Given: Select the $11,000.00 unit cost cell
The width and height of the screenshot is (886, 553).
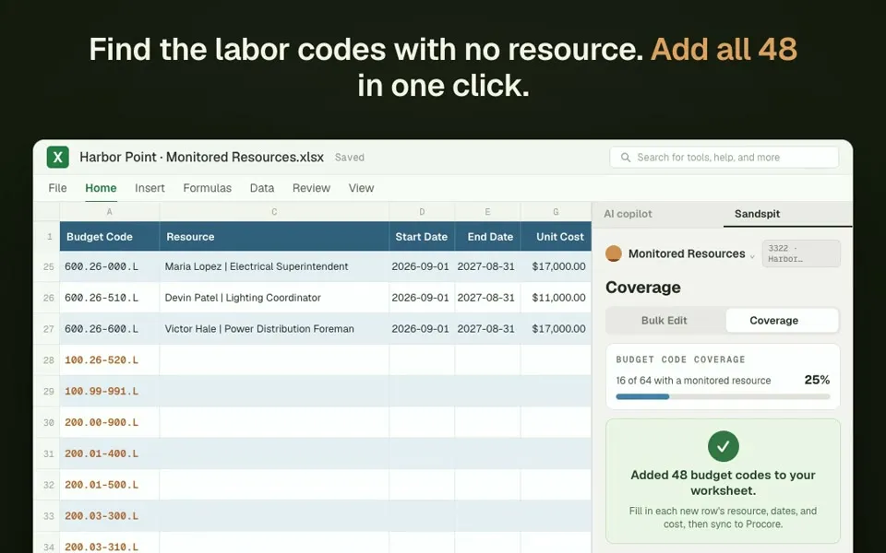Looking at the screenshot, I should 556,298.
